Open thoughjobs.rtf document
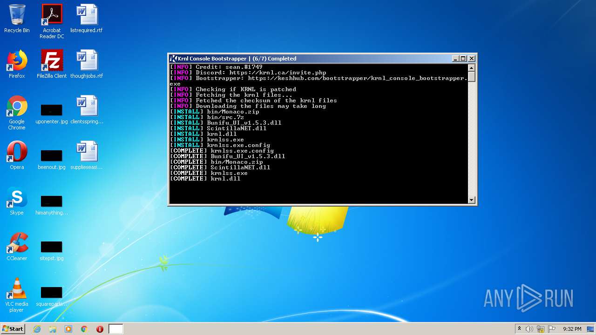Screen dimensions: 596x335 coord(87,65)
